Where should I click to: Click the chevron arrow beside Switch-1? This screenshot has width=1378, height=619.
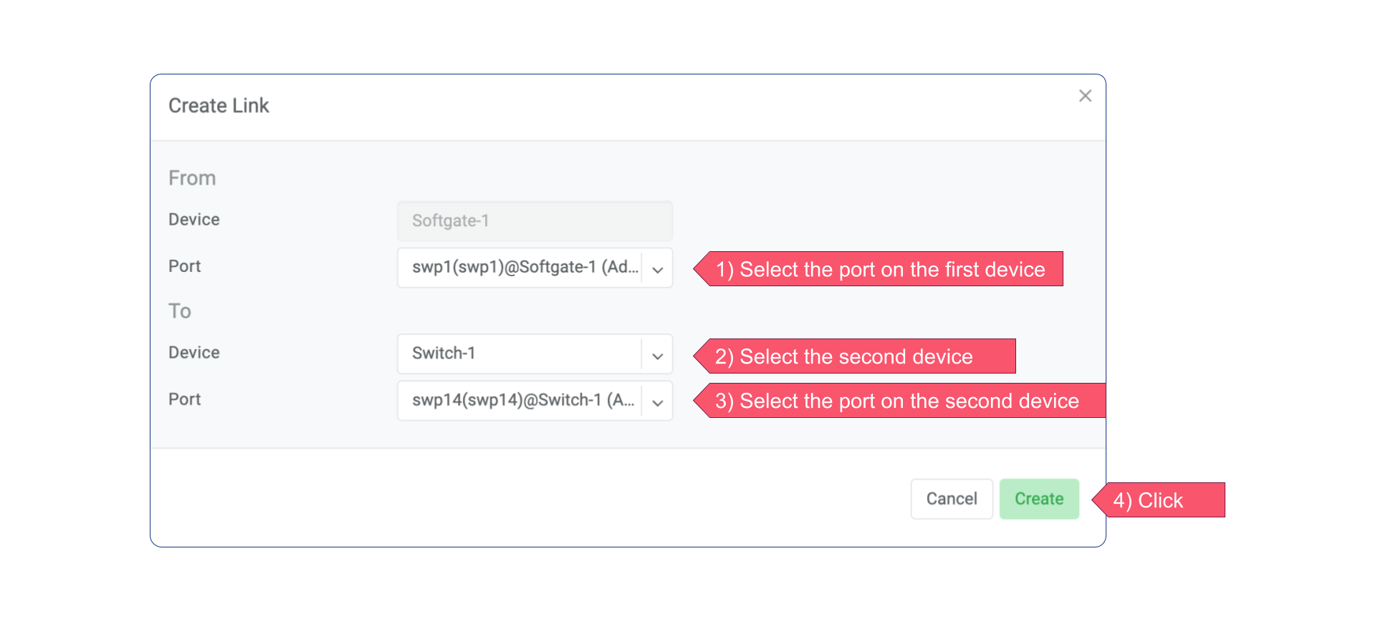coord(658,356)
